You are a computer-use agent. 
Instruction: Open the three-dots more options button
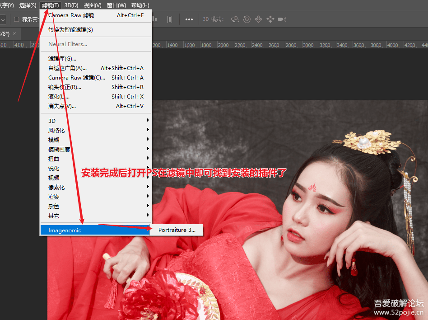[x=189, y=19]
